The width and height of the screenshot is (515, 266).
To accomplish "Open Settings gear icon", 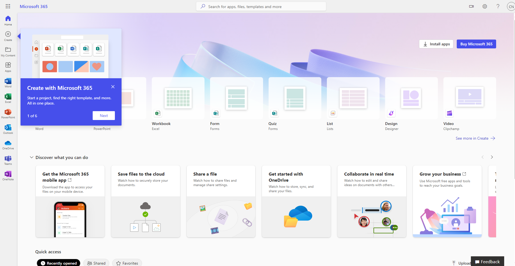I will tap(485, 6).
